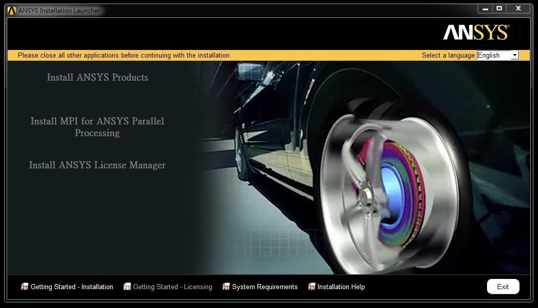Click PDF icon beside Getting Started - Licensing

(127, 287)
